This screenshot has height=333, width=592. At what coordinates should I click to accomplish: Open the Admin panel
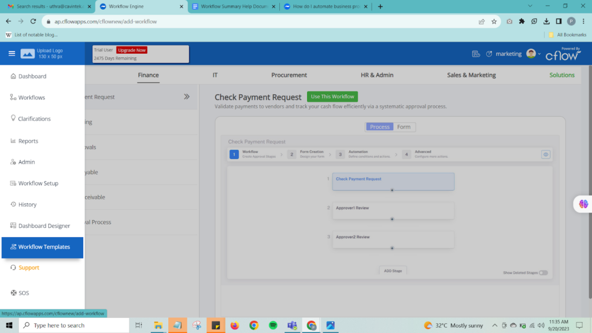click(27, 162)
